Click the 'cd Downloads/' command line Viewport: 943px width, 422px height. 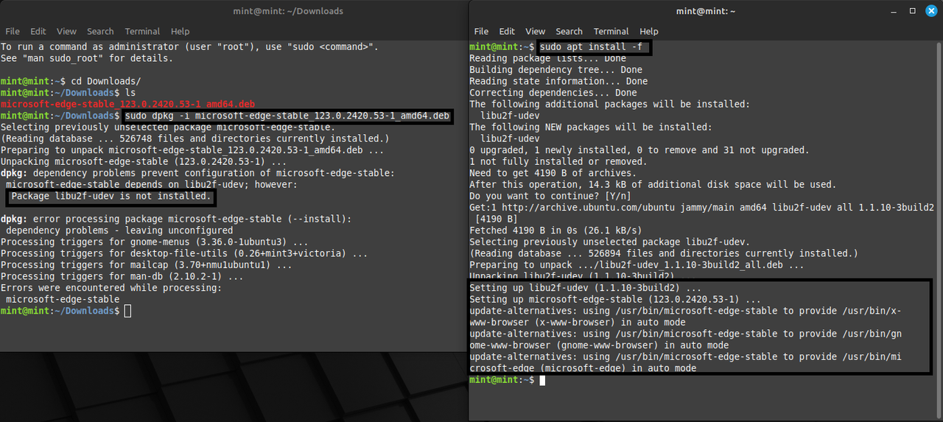pyautogui.click(x=105, y=82)
